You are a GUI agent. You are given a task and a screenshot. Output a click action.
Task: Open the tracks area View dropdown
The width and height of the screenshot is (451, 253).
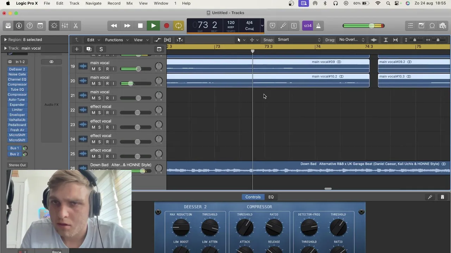[x=141, y=40]
